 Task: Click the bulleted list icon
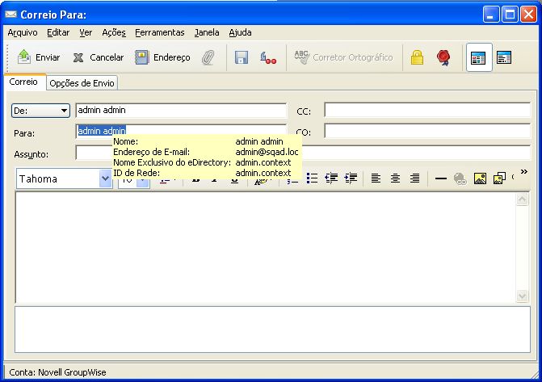tap(312, 178)
